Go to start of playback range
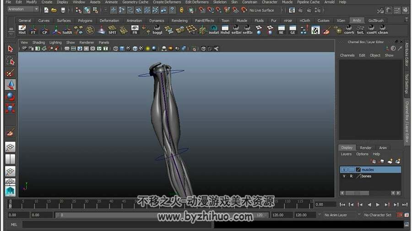Screen dimensions: 412x231 coord(342,205)
